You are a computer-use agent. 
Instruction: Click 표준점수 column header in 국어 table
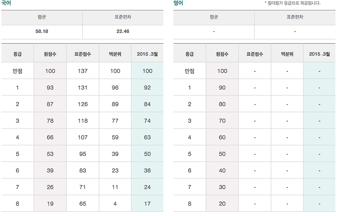tap(82, 54)
